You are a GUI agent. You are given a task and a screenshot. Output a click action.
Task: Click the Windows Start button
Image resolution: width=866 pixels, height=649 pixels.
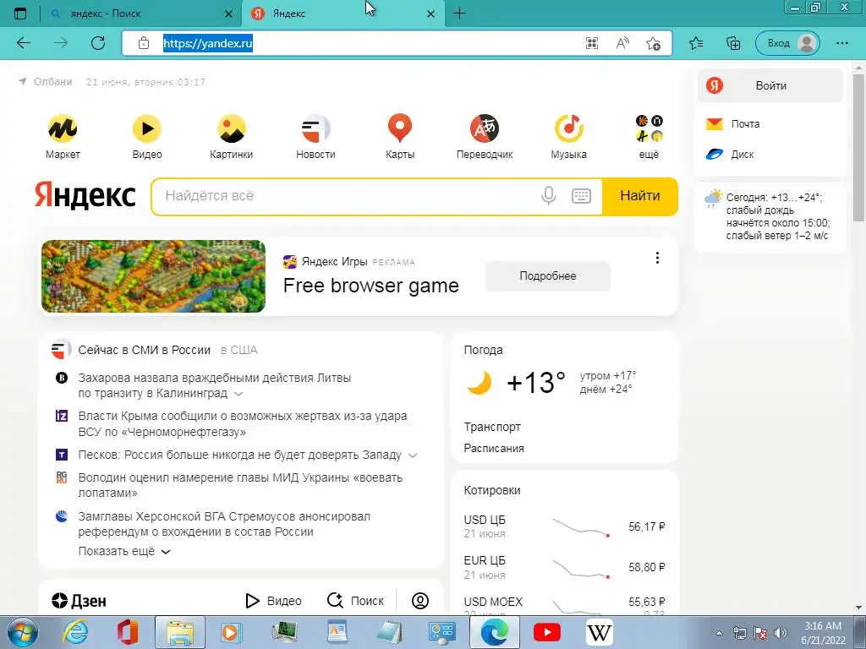[x=22, y=632]
